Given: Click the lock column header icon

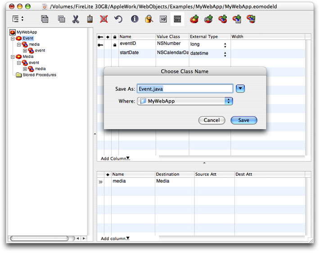Looking at the screenshot, I should [x=115, y=37].
